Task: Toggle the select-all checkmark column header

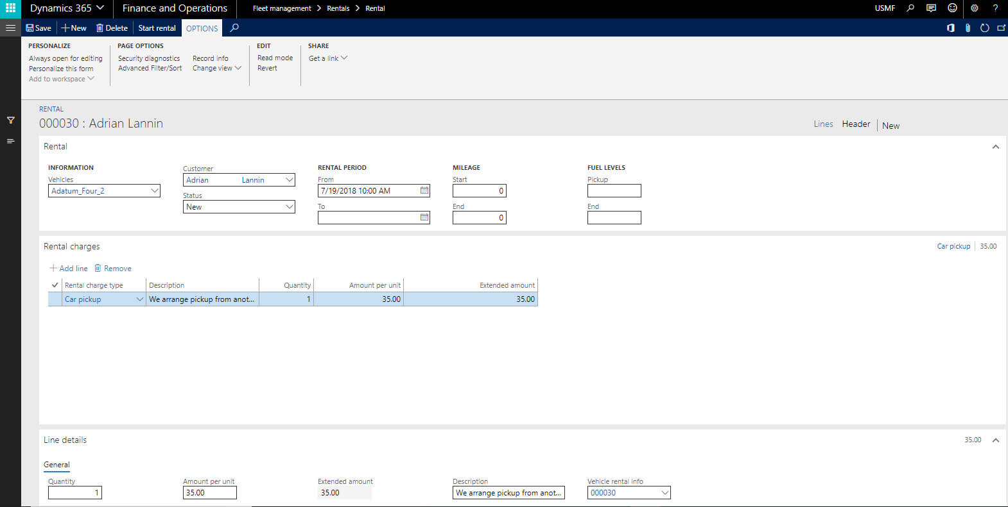Action: click(x=55, y=285)
